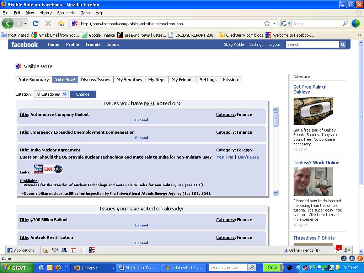The height and width of the screenshot is (273, 364).
Task: Click the not-voted issues scrollbar thumb
Action: click(276, 119)
